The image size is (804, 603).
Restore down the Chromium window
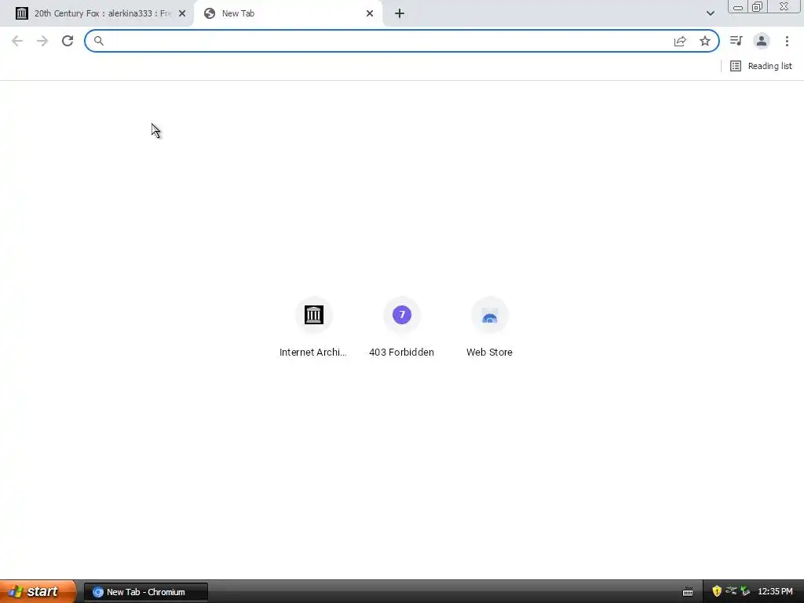coord(758,6)
